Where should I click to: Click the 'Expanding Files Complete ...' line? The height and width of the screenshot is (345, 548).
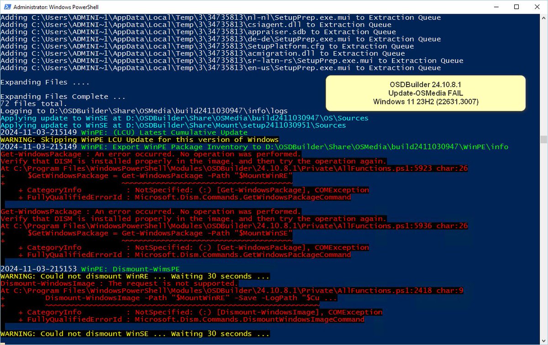point(63,97)
